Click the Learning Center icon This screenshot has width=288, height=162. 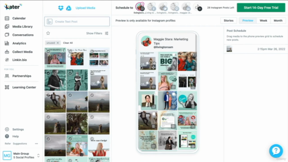(7, 87)
